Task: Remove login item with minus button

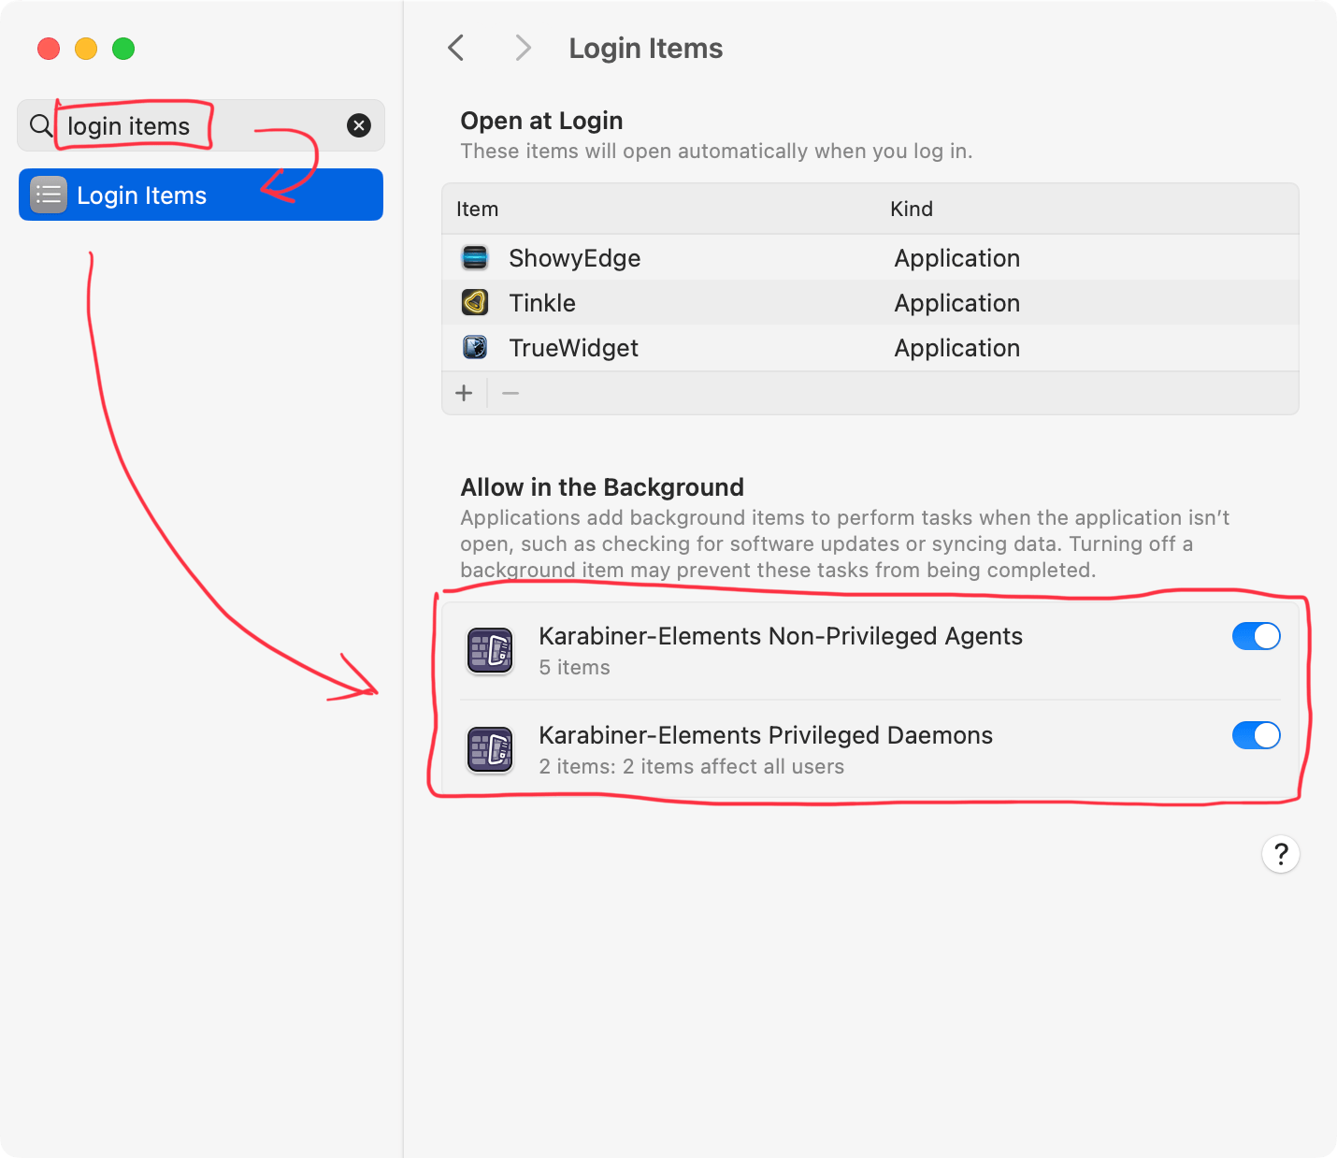Action: pyautogui.click(x=510, y=393)
